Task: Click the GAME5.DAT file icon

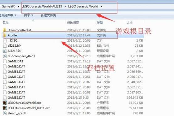Action: [5, 92]
